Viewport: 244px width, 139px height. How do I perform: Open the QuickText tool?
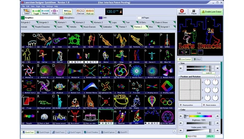click(x=28, y=132)
